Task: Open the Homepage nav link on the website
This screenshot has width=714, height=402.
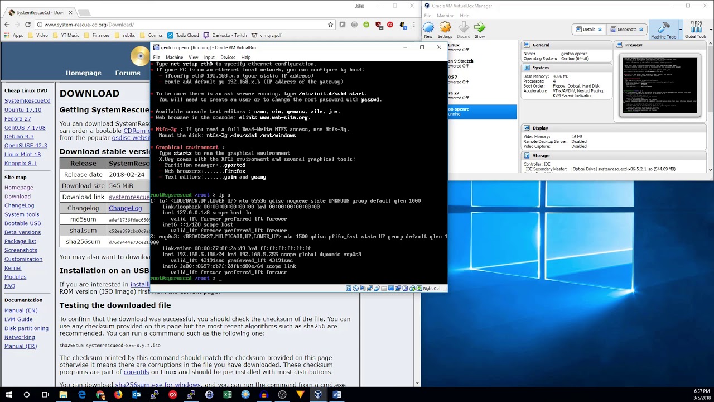Action: 84,73
